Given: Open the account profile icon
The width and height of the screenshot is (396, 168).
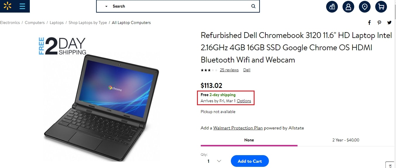Looking at the screenshot, I should click(348, 7).
